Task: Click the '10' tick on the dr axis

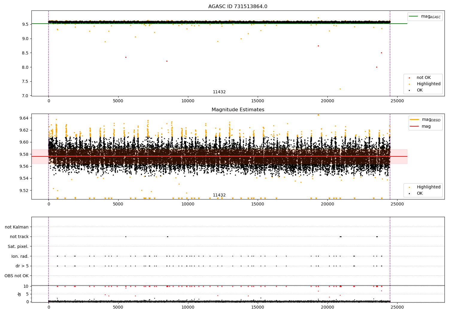Action: pyautogui.click(x=26, y=286)
